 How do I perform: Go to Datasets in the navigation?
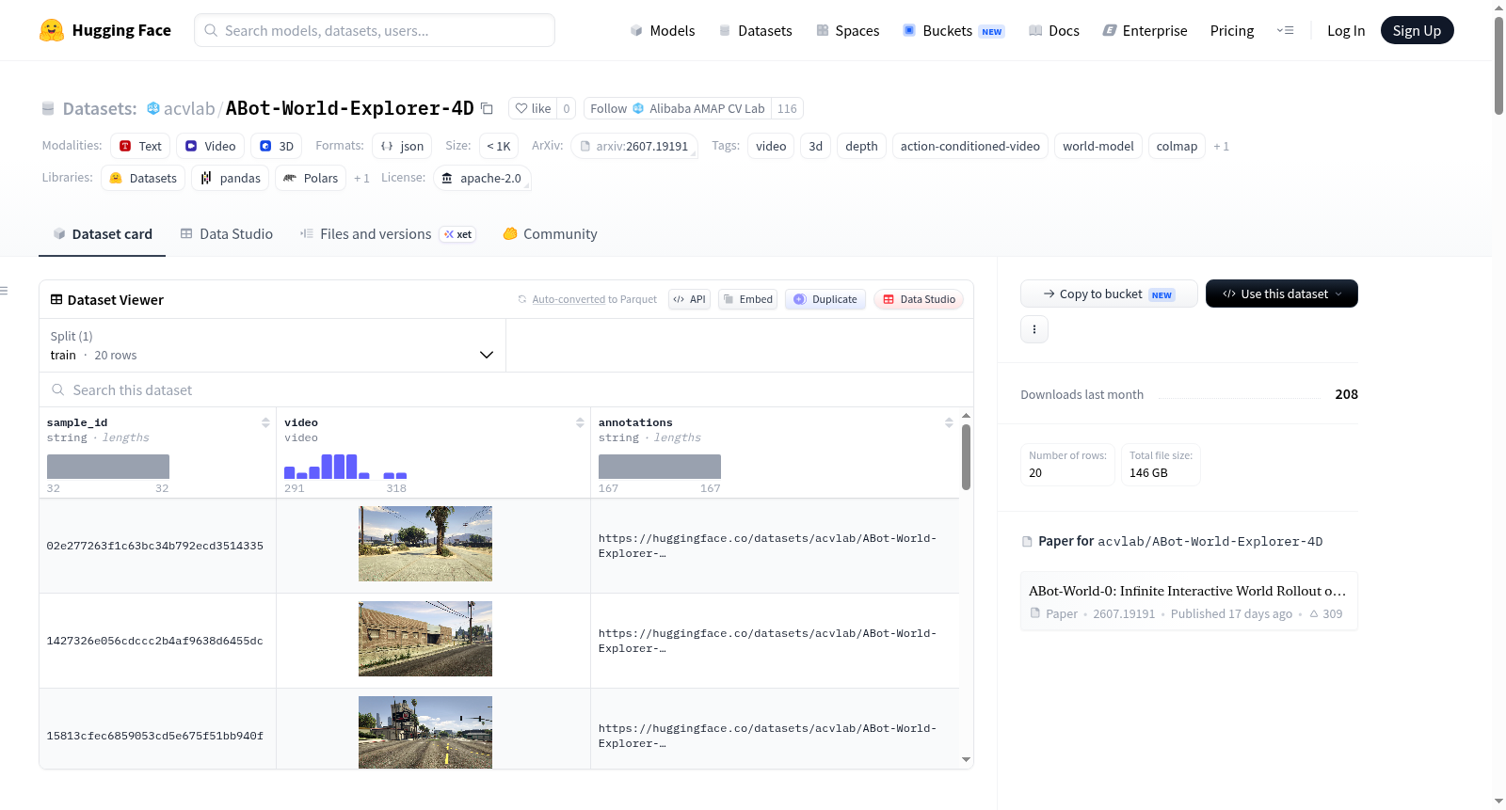[755, 30]
